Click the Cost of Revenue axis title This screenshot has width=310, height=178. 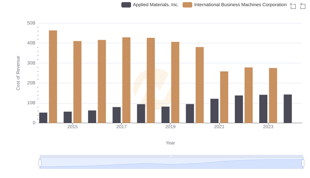point(18,73)
